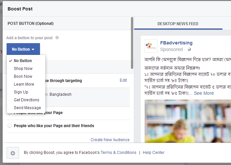
Task: Select Get Directions option
Action: [x=26, y=100]
